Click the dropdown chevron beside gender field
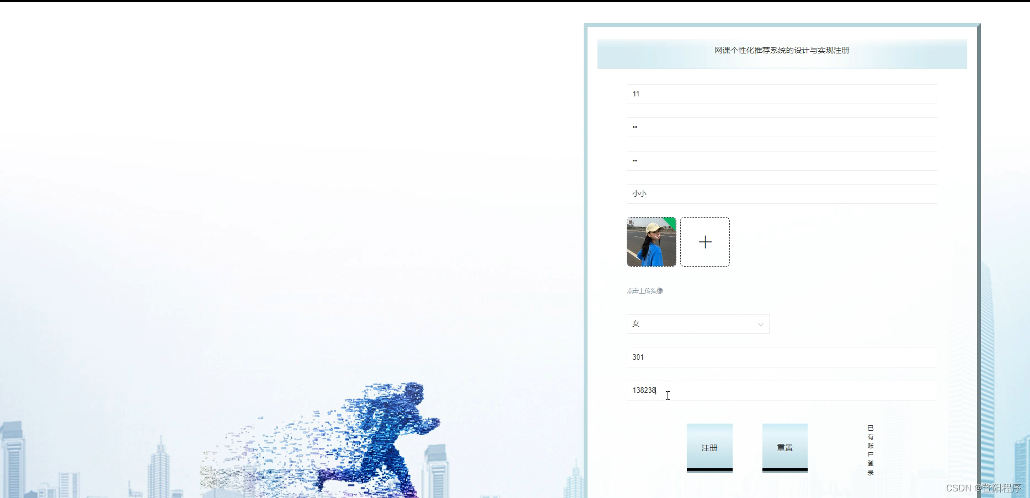This screenshot has width=1030, height=498. pyautogui.click(x=761, y=324)
